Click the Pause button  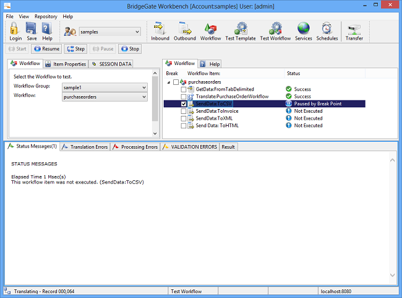pos(103,49)
